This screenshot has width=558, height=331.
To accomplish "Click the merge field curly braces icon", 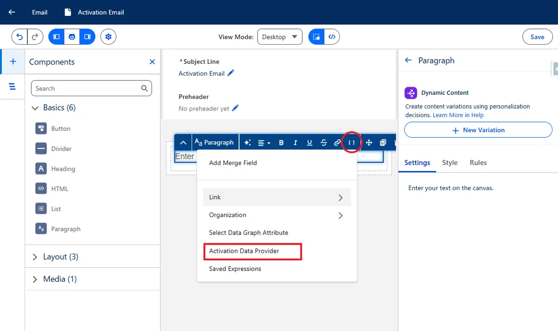I will pos(352,143).
